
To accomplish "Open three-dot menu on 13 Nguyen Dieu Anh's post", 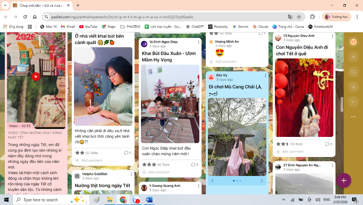I will (x=332, y=36).
